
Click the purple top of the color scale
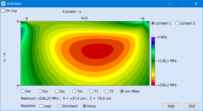pyautogui.click(x=153, y=39)
